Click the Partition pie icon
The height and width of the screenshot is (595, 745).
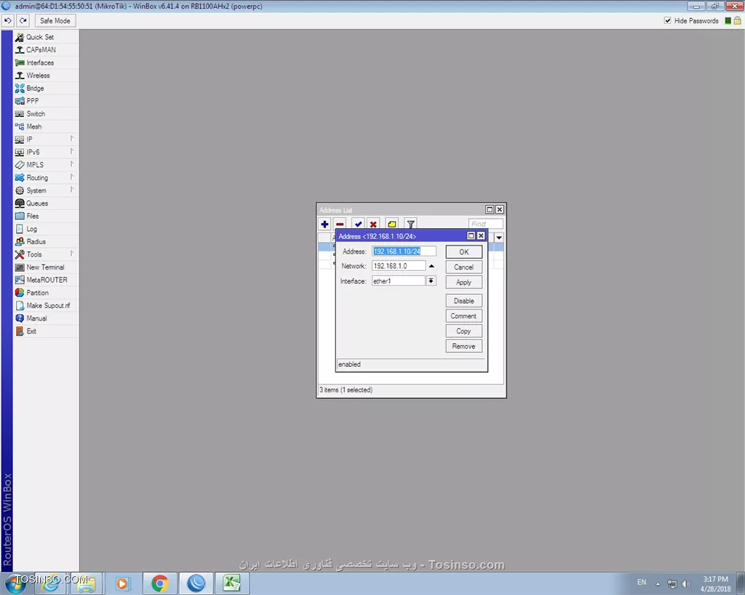[20, 293]
